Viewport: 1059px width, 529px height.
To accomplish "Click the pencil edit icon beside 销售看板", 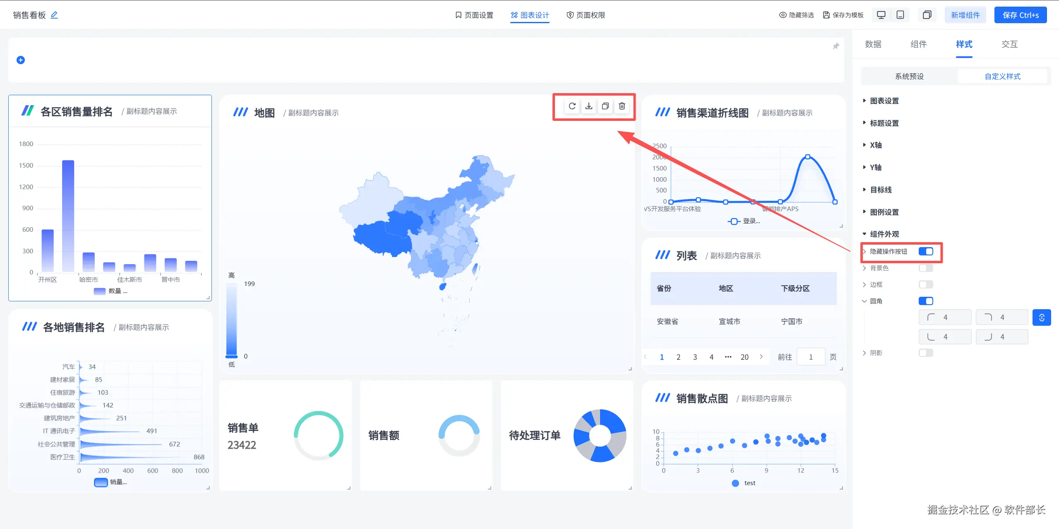I will click(54, 15).
